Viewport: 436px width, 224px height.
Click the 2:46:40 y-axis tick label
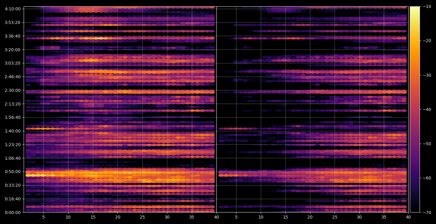(13, 77)
